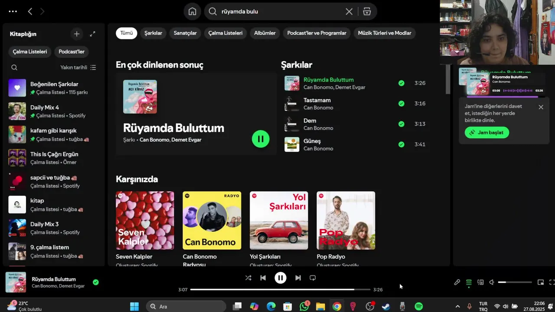Open Spotify from the taskbar
Image resolution: width=555 pixels, height=312 pixels.
[419, 306]
